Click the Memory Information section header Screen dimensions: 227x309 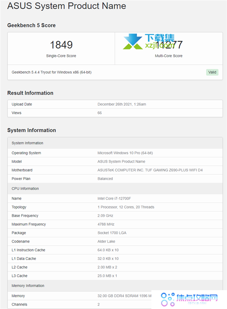point(28,286)
